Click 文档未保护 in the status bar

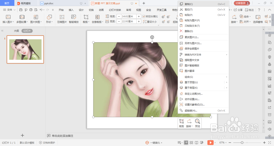coord(47,143)
